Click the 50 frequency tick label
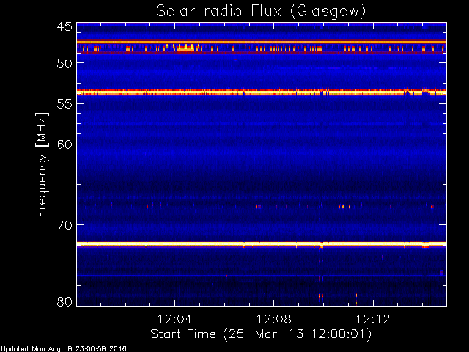469x352 pixels. point(64,63)
